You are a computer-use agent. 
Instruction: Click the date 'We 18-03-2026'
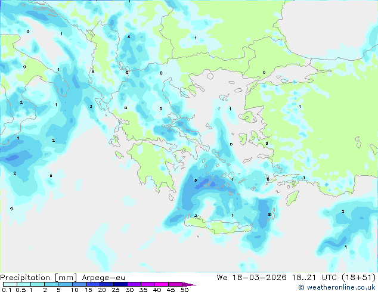[252, 277]
